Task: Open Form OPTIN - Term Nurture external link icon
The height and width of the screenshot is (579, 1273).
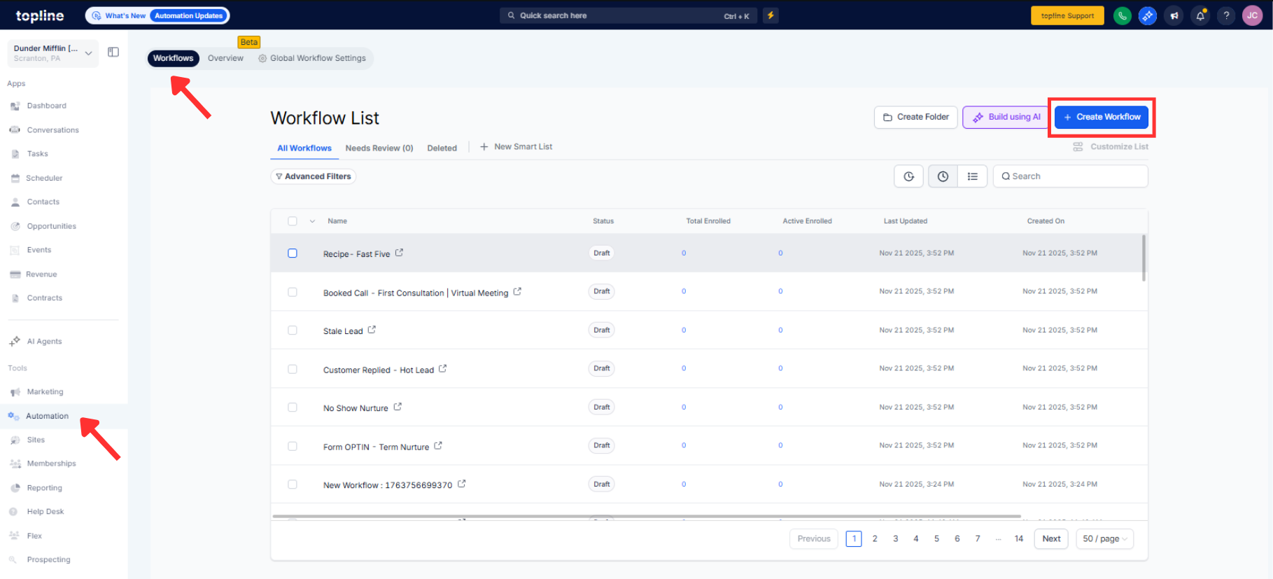Action: 438,445
